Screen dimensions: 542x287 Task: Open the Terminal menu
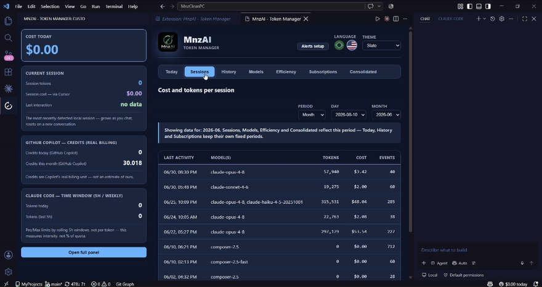[114, 6]
